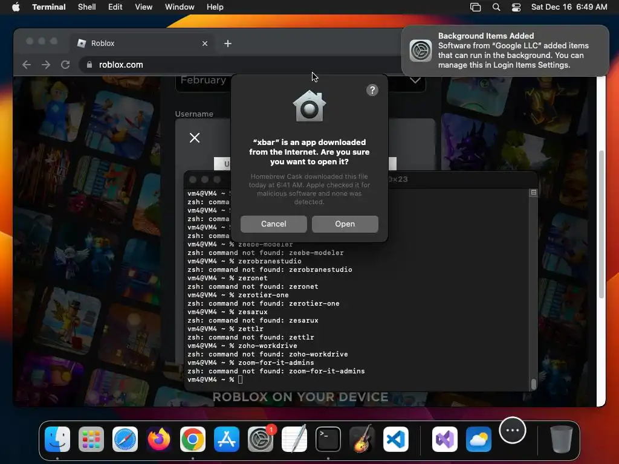Click the help question mark in dialog
619x464 pixels.
click(372, 91)
